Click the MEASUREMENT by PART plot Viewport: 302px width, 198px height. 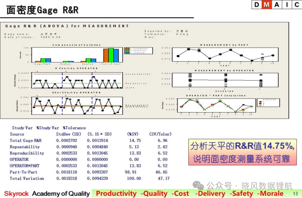(x=225, y=55)
